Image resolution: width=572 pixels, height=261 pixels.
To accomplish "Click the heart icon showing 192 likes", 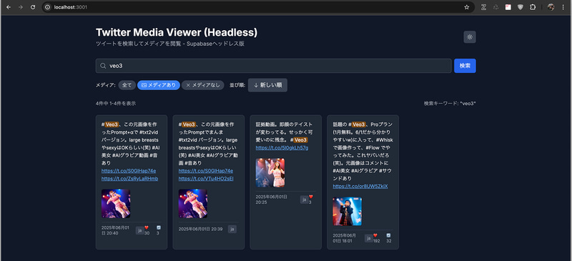I will [x=375, y=235].
